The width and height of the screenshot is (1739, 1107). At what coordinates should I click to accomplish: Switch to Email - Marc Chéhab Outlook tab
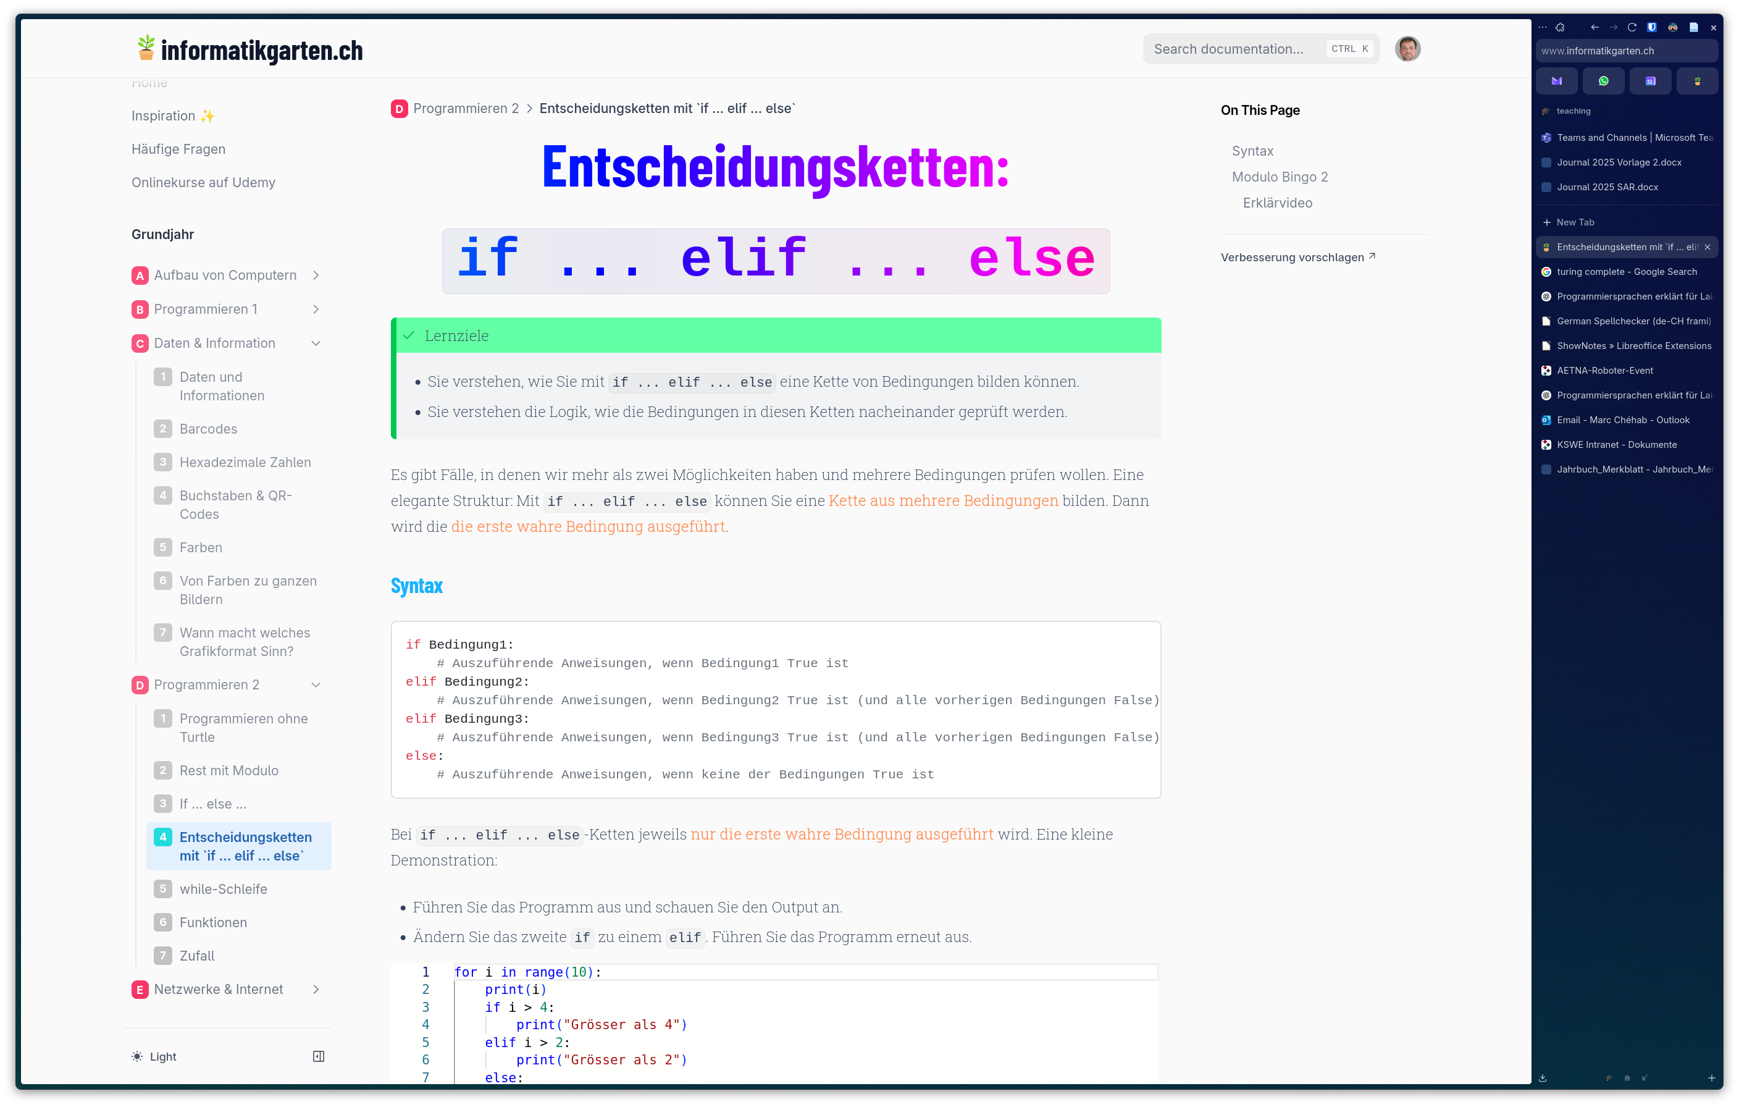1622,420
